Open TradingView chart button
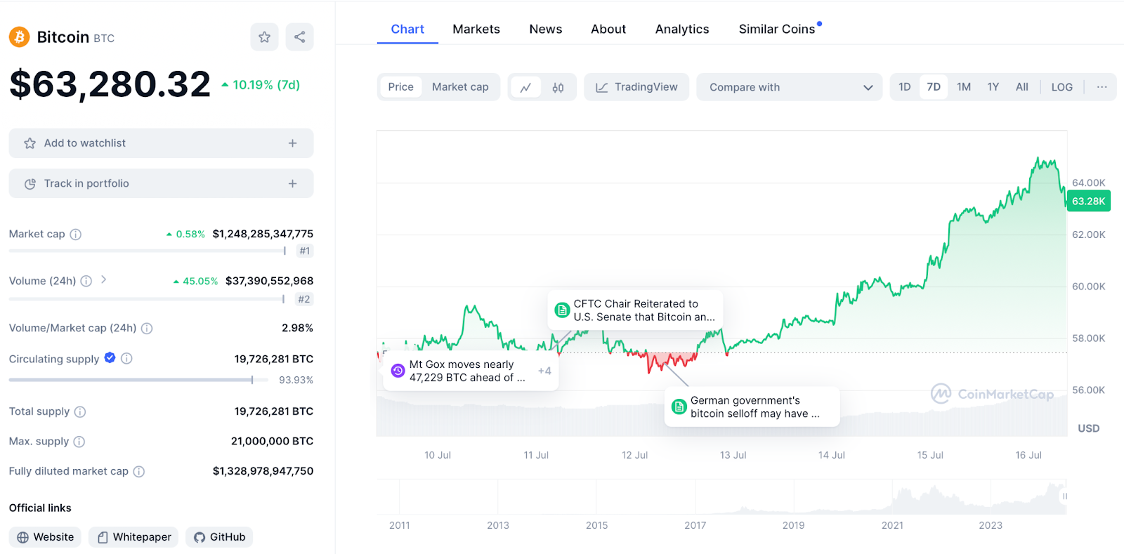1124x554 pixels. point(636,87)
